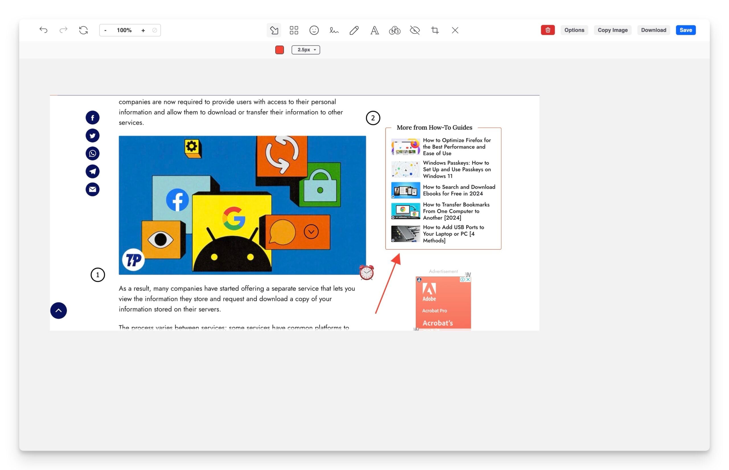This screenshot has height=470, width=729.
Task: Select the text annotation tool
Action: click(374, 30)
